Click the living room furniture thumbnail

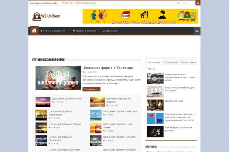(155, 92)
